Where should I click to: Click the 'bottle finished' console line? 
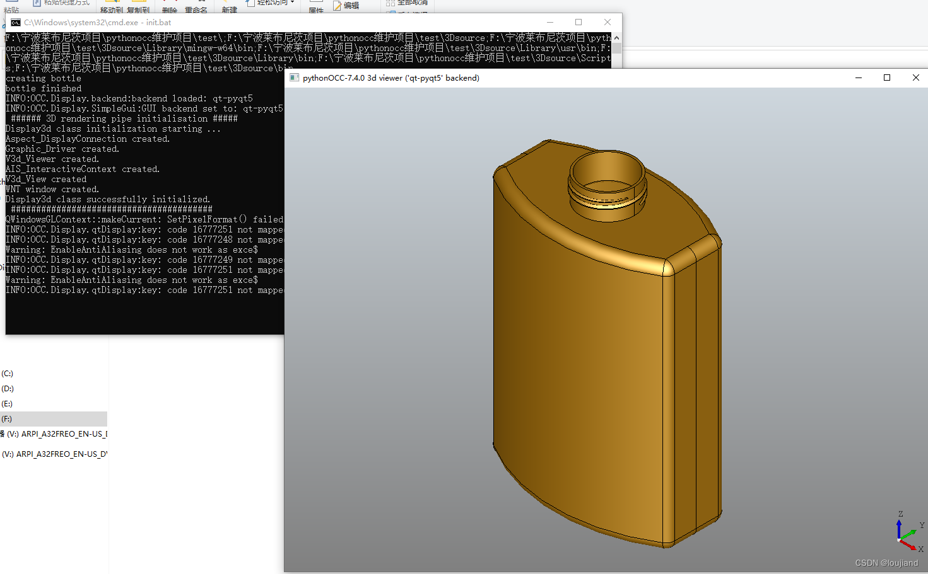point(44,88)
